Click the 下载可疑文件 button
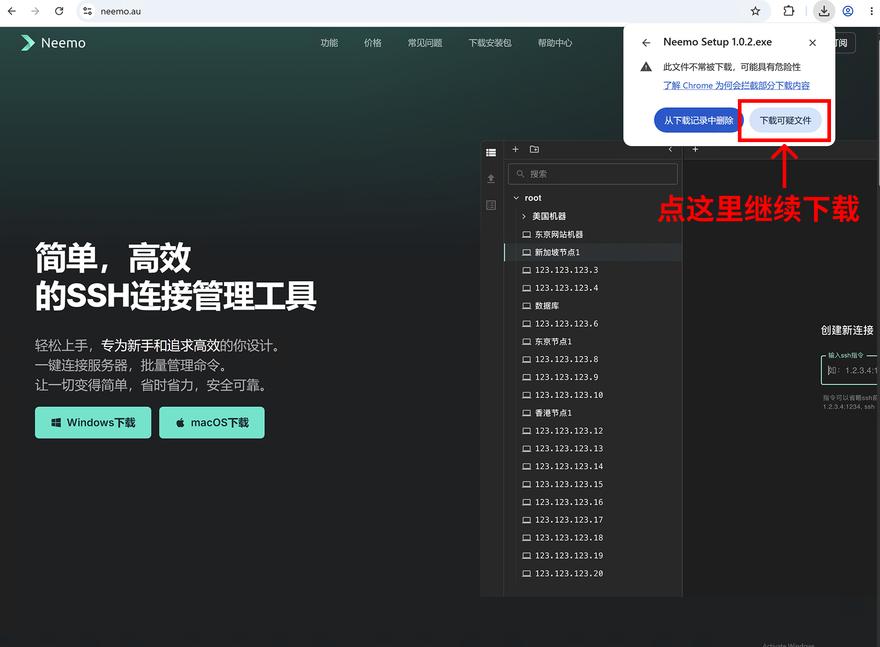 [785, 120]
